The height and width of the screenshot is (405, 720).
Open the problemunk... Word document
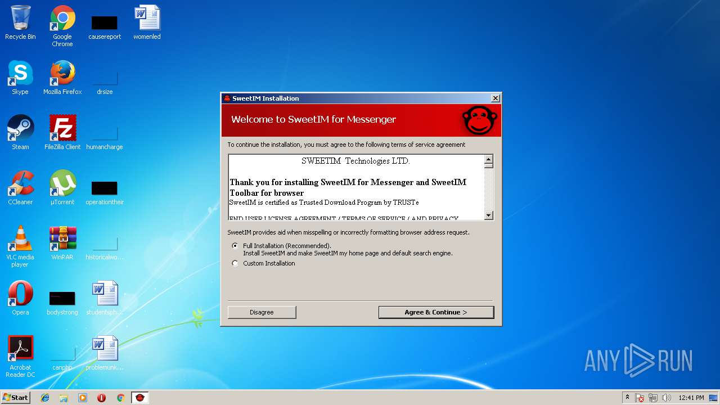click(105, 354)
